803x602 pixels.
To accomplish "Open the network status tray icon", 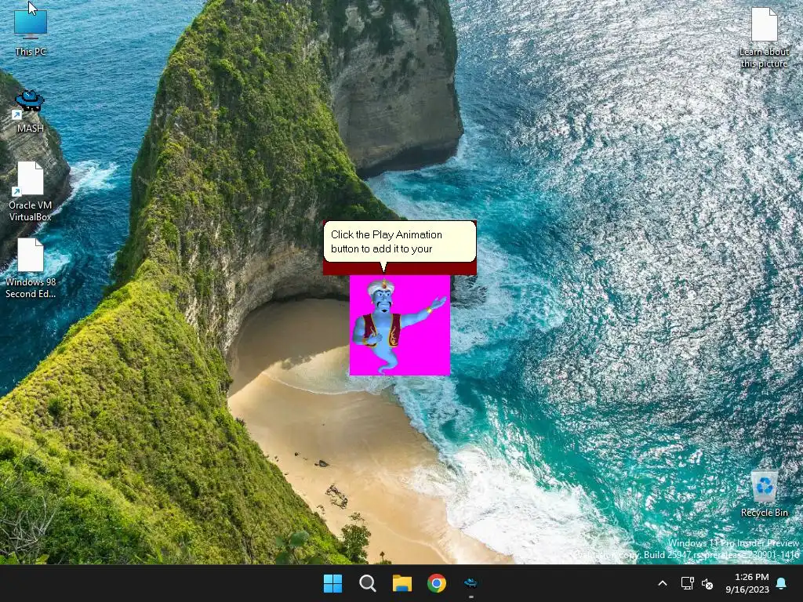I will click(x=687, y=583).
